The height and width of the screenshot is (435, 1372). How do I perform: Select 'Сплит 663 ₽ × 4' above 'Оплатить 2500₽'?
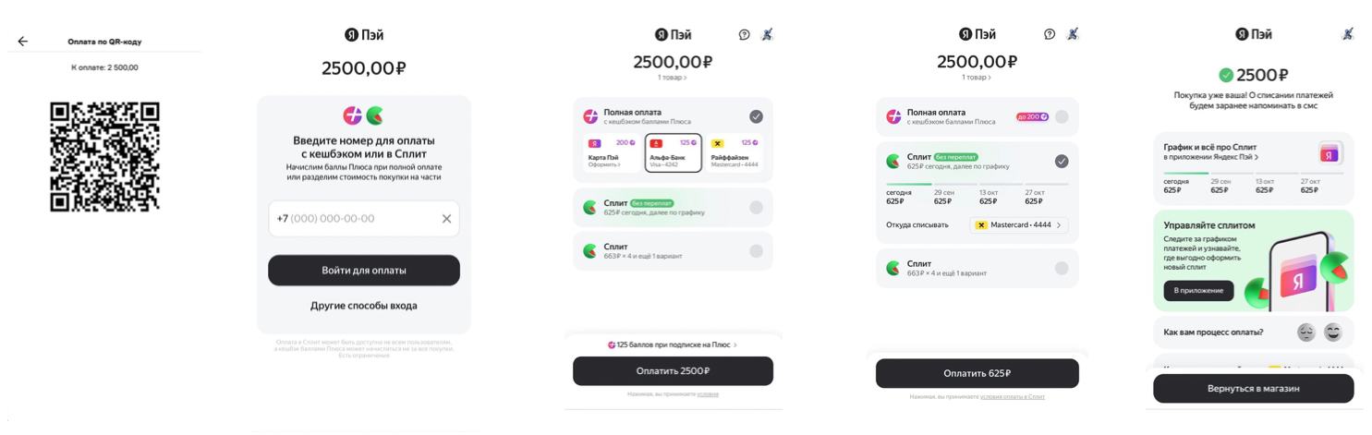756,251
